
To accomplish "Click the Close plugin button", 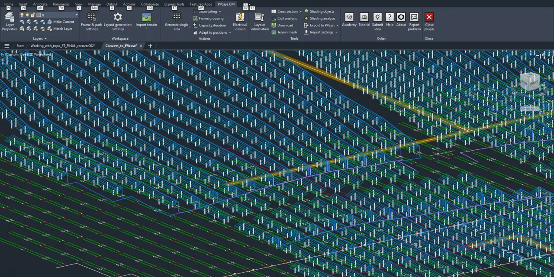I will (429, 21).
